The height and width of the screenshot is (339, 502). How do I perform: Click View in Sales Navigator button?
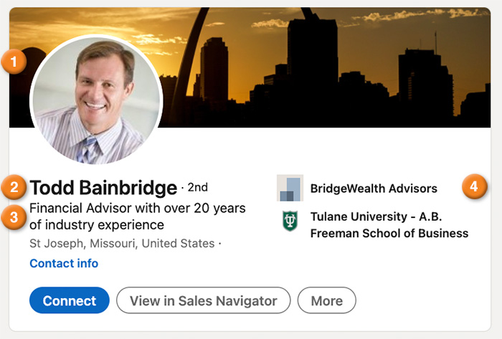(x=203, y=301)
